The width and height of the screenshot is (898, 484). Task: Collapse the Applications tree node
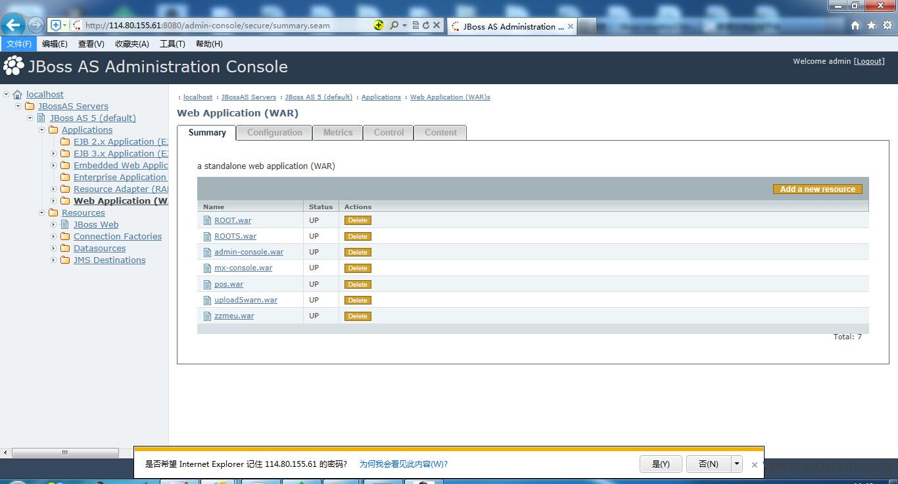coord(42,130)
